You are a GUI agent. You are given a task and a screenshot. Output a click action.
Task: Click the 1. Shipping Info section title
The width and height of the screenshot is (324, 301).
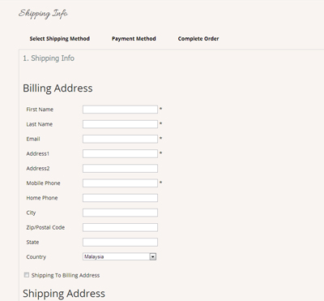[49, 58]
